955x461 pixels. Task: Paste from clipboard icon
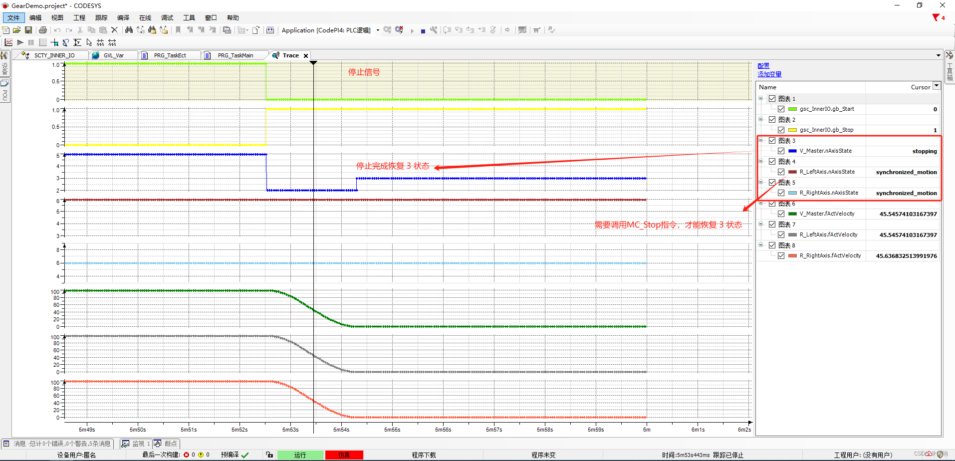[103, 30]
